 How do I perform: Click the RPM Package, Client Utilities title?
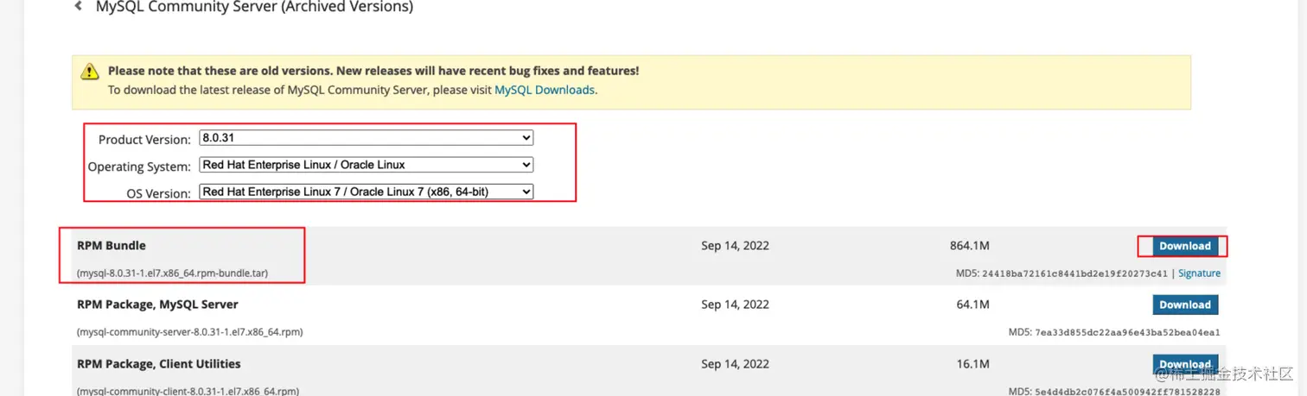tap(159, 364)
